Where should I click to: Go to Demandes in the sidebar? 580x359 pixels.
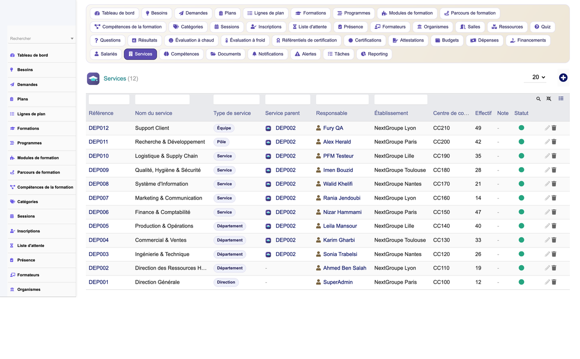tap(28, 85)
